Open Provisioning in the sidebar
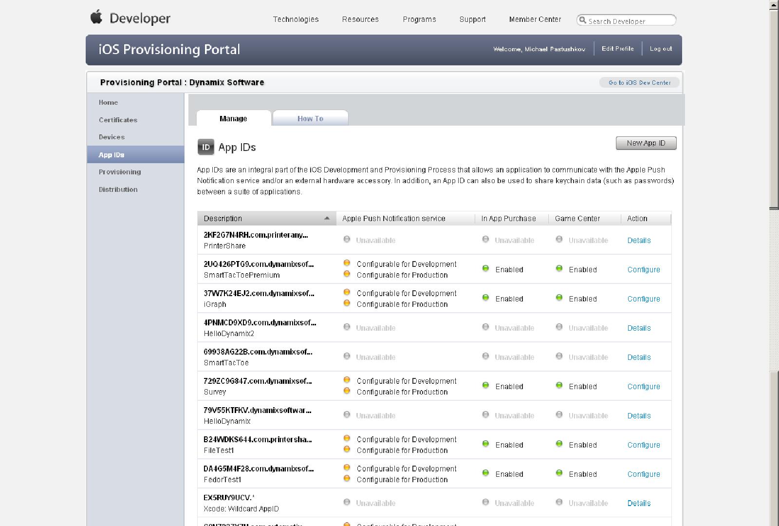The height and width of the screenshot is (526, 779). (x=120, y=172)
